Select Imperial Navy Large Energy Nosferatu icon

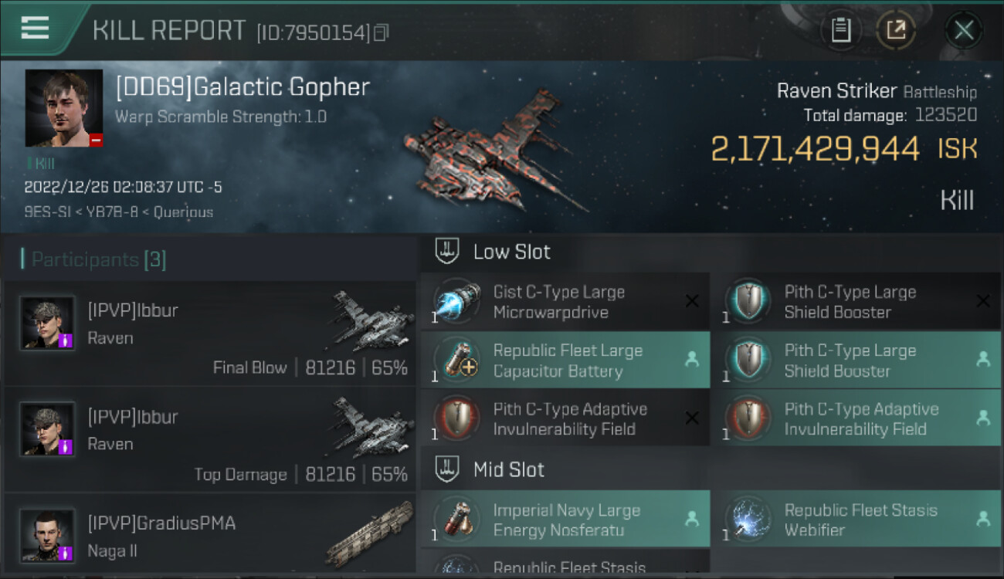pos(456,520)
